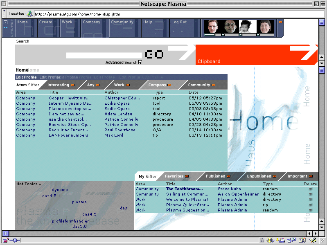Click the bottom vertical scrollbar down arrow
The height and width of the screenshot is (245, 327).
point(322,227)
